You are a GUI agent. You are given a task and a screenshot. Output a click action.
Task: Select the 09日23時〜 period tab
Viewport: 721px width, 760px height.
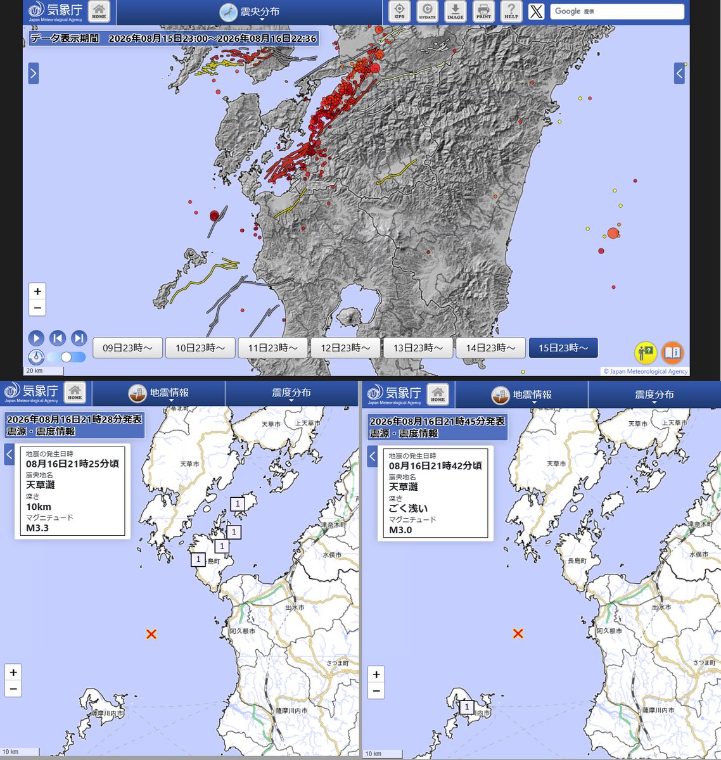[x=127, y=348]
